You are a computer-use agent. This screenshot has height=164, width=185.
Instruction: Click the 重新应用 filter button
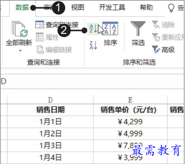tap(168, 37)
